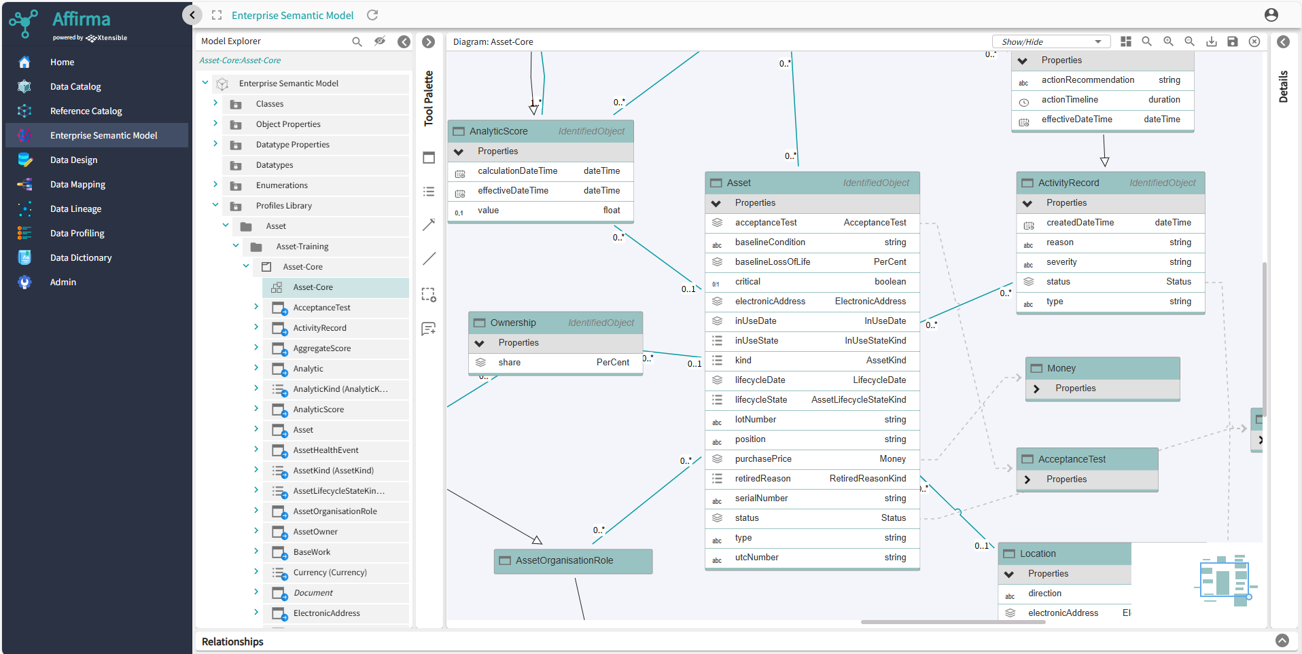
Task: Select the arrow generalization tool in Tool Palette
Action: point(429,225)
